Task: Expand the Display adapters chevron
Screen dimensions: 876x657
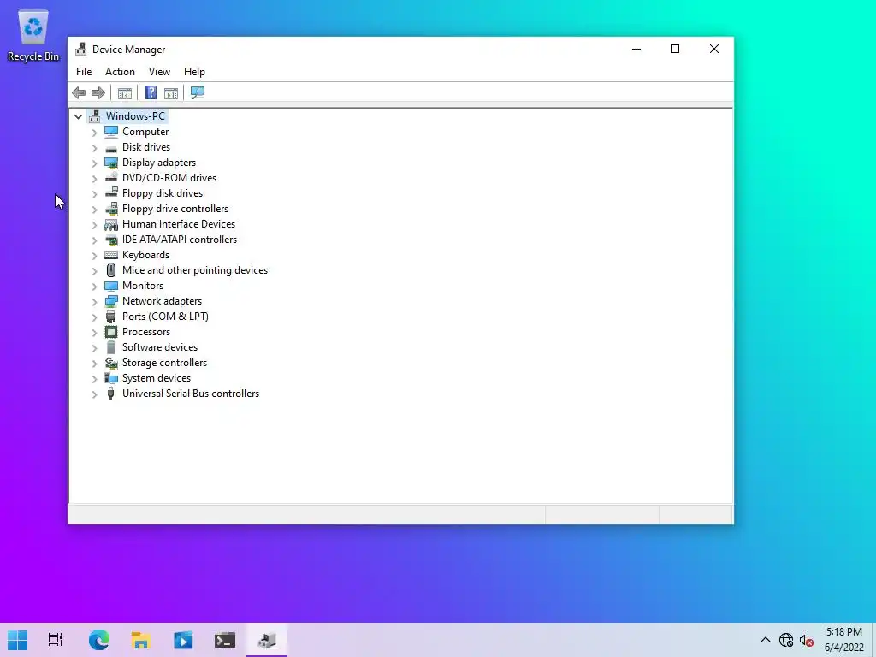Action: click(x=94, y=163)
